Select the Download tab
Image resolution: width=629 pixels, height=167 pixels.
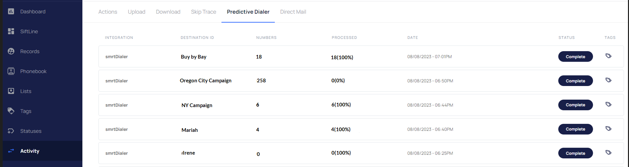(168, 12)
